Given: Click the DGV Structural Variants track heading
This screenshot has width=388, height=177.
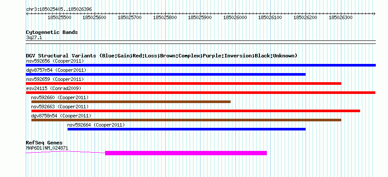Looking at the screenshot, I should pos(162,56).
